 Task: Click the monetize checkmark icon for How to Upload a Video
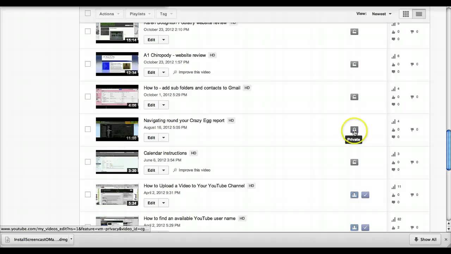click(x=365, y=195)
